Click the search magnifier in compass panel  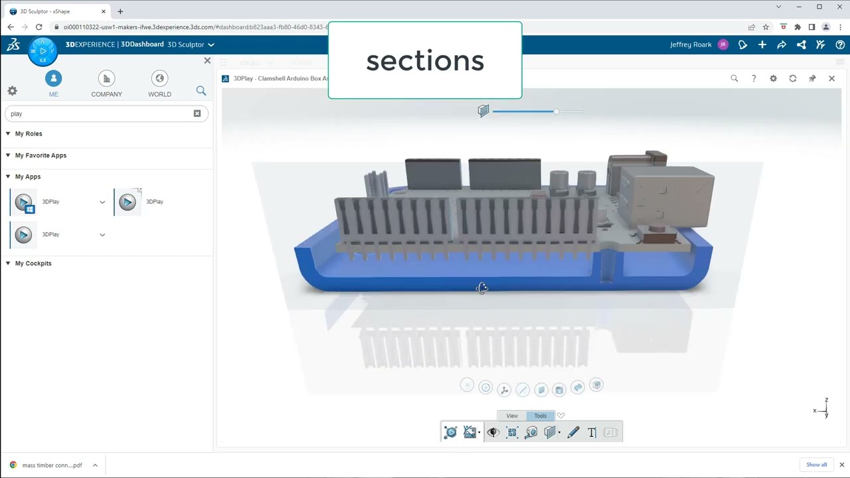201,91
